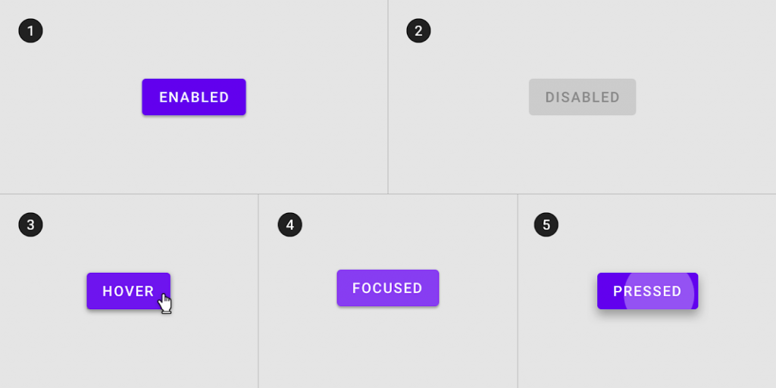Image resolution: width=776 pixels, height=388 pixels.
Task: Click the hand pointer cursor icon
Action: click(165, 304)
